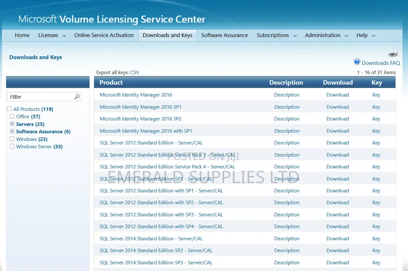Open SQL Server 2014 Standard Edition - Server/CAL
Screen dimensions: 408x271
[151, 238]
